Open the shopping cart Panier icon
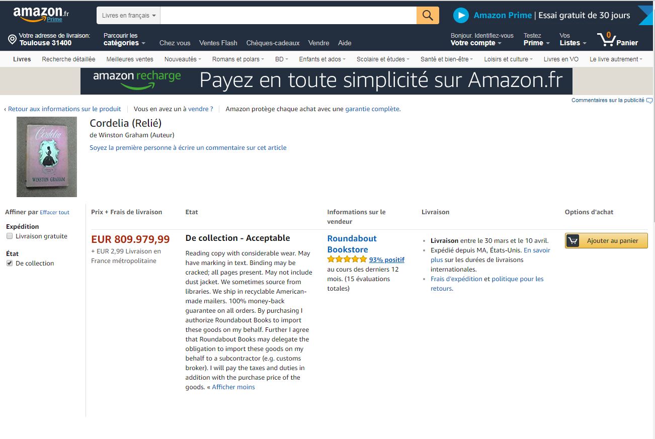Image resolution: width=655 pixels, height=439 pixels. [x=617, y=39]
